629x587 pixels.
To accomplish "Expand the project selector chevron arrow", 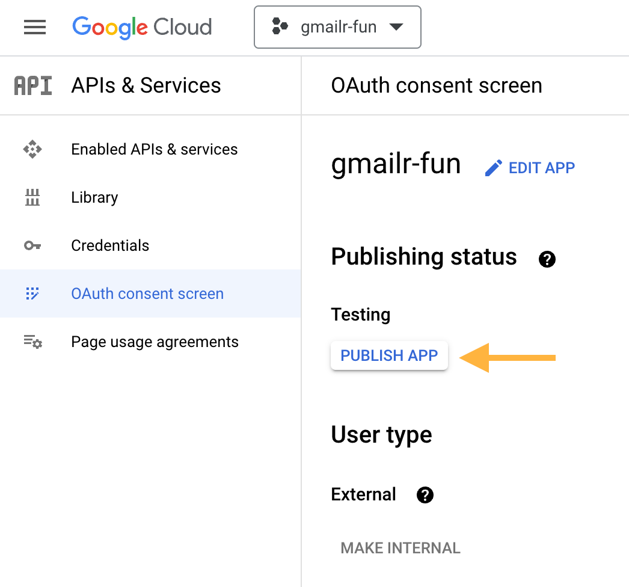I will (396, 26).
